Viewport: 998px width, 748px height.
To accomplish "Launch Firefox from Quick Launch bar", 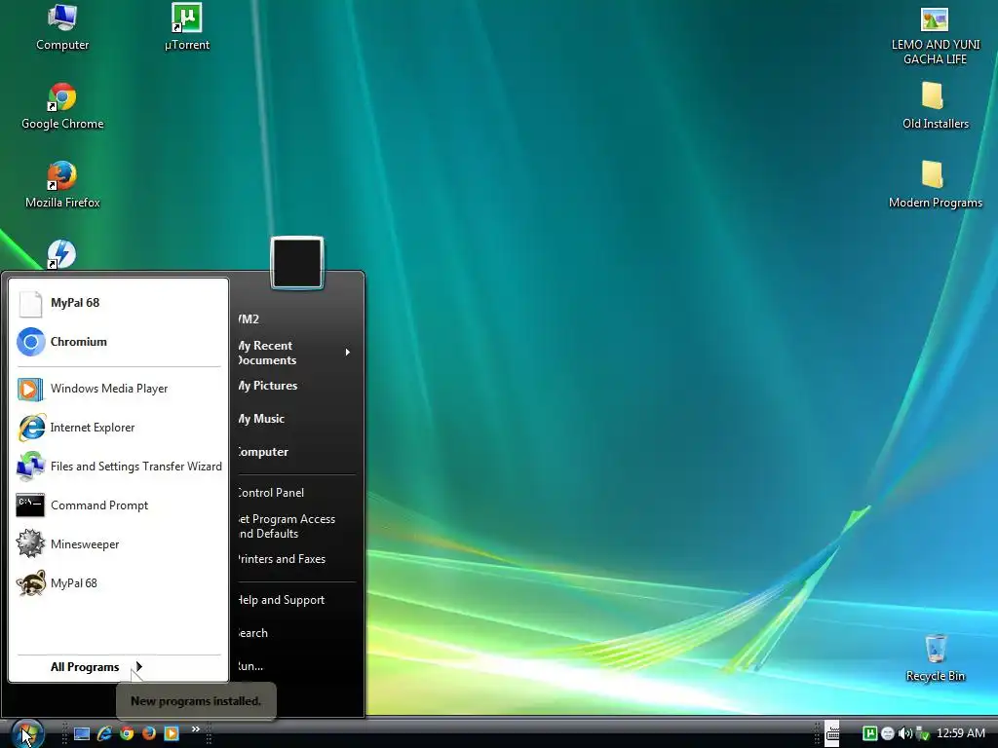I will point(149,733).
